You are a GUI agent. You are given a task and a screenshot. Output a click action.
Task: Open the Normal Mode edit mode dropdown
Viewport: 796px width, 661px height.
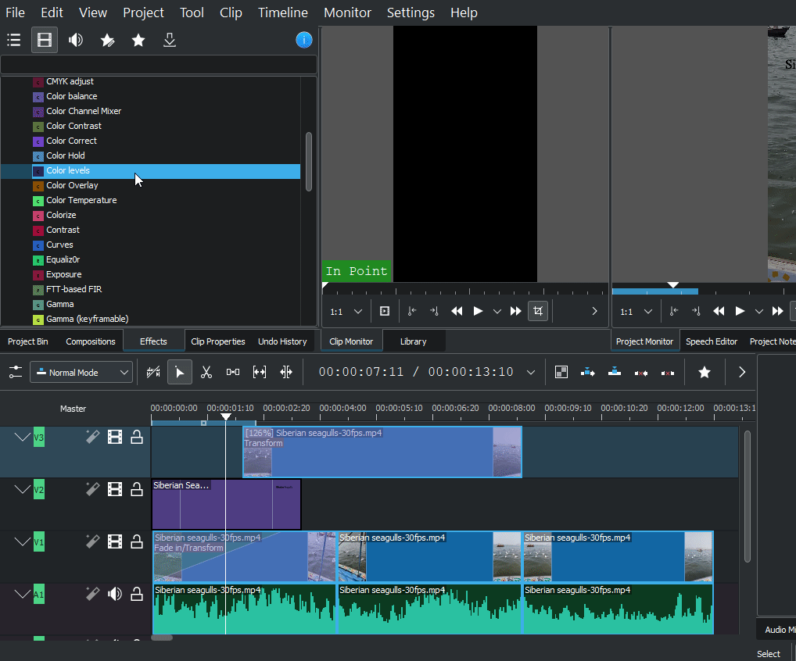pyautogui.click(x=81, y=373)
